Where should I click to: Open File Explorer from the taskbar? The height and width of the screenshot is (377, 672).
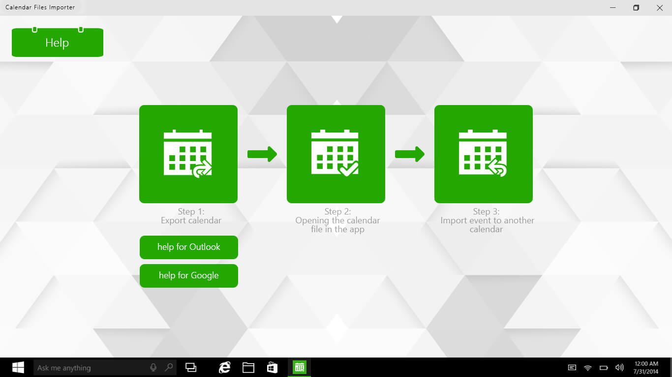click(248, 367)
